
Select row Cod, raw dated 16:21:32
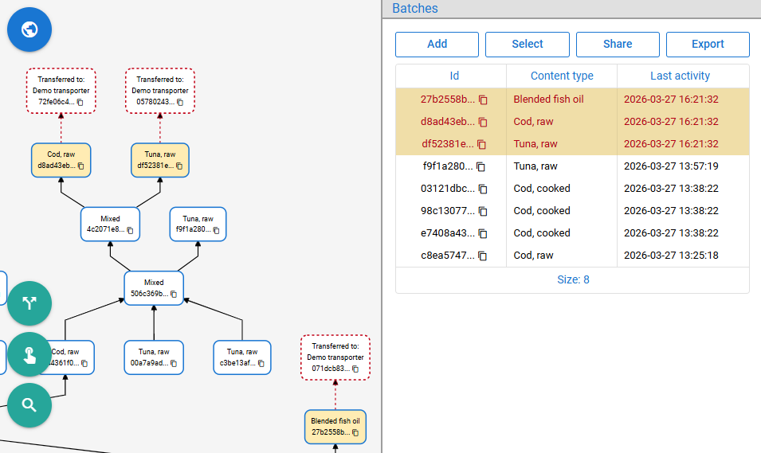tap(572, 122)
